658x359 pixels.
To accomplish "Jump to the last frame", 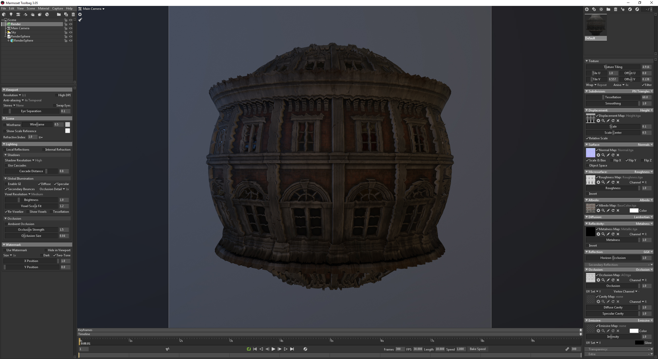I will (x=292, y=349).
